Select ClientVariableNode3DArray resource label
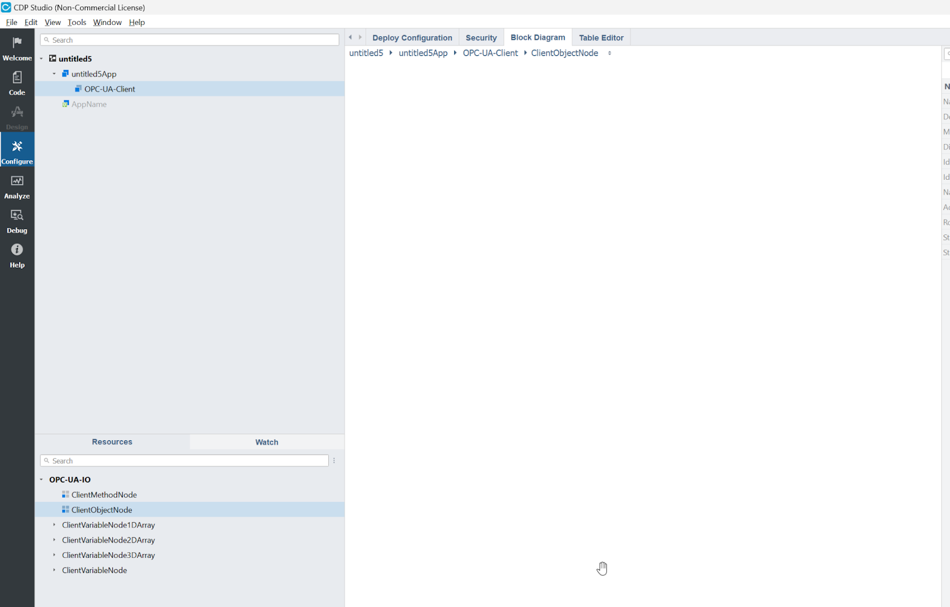The image size is (950, 607). coord(109,555)
